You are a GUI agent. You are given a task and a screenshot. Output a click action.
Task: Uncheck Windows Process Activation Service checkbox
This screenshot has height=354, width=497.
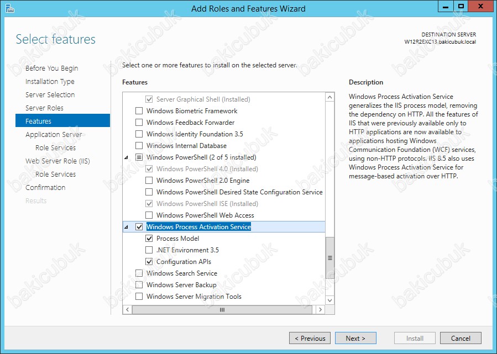click(139, 227)
